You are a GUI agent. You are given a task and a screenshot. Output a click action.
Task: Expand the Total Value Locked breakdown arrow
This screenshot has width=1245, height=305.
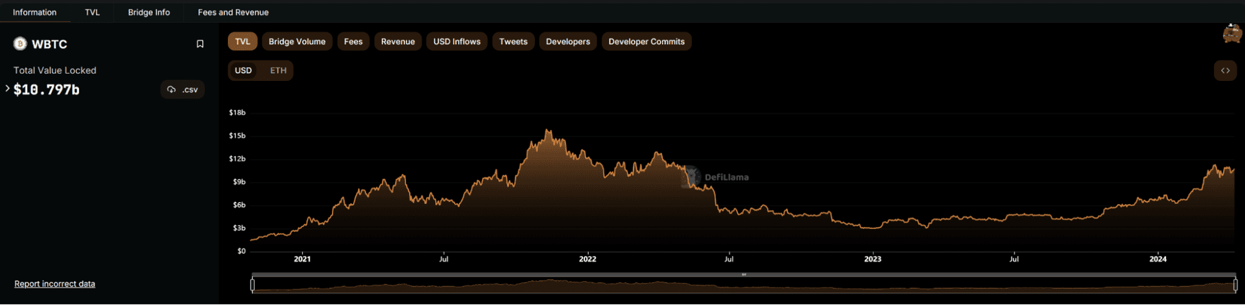[x=7, y=89]
